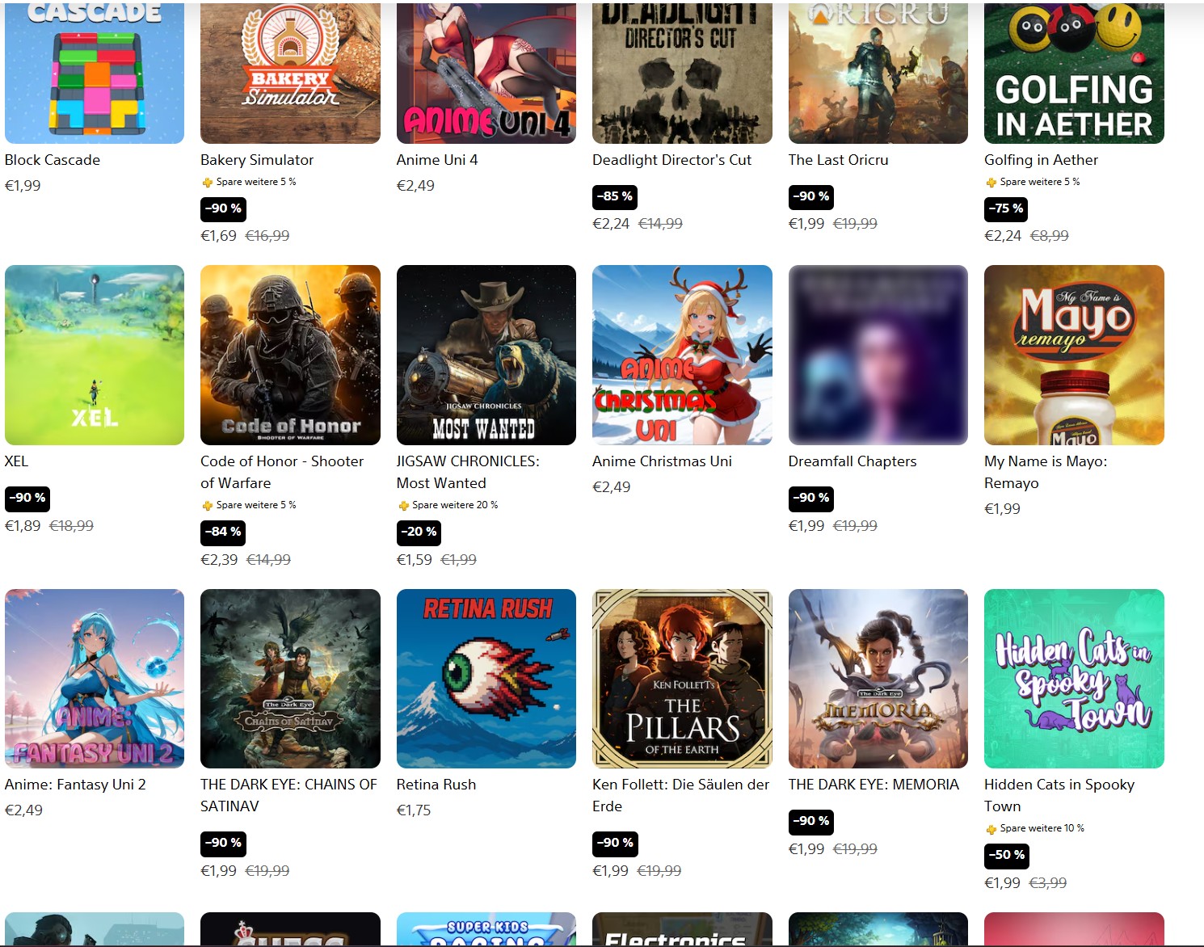Screen dimensions: 1204x947
Task: Click Chains of Satinav's -90 % badge
Action: [223, 843]
